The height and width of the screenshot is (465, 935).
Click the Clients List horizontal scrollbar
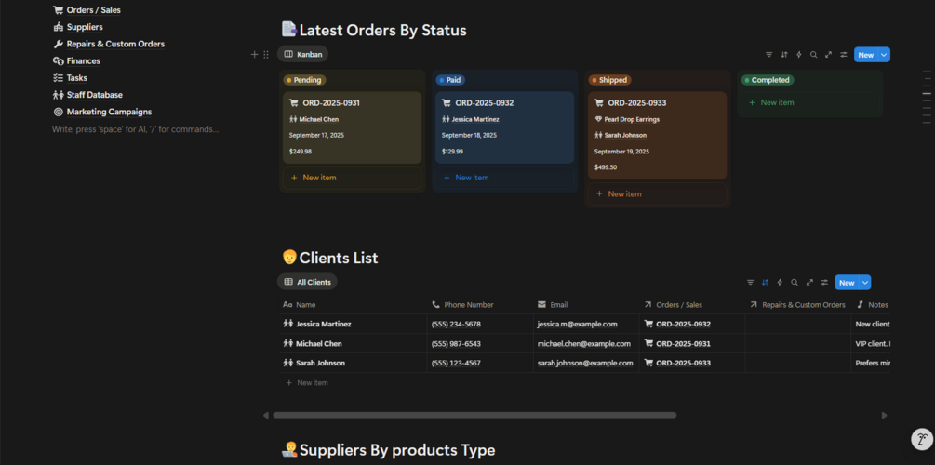(x=474, y=415)
